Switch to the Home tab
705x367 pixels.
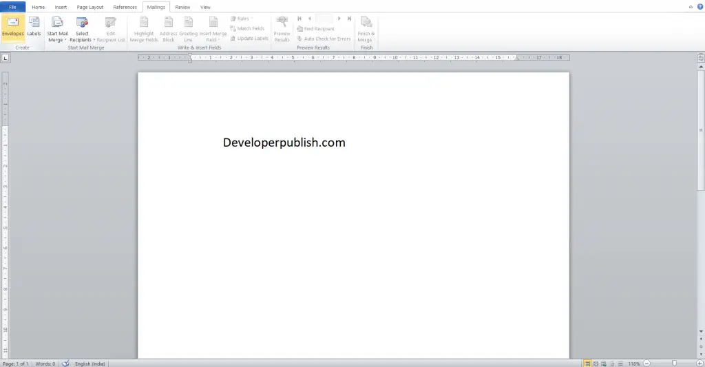[39, 7]
